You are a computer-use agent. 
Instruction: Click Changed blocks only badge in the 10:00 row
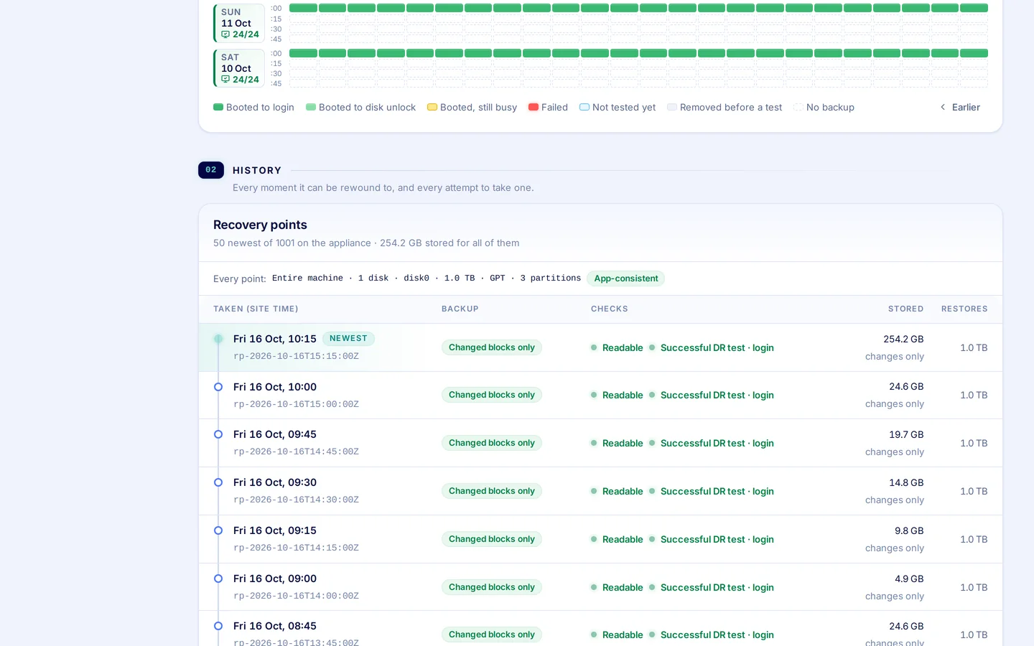click(492, 395)
